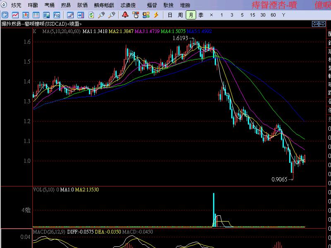Switch chart period to 日 daily
The width and height of the screenshot is (331, 248).
pos(171,15)
